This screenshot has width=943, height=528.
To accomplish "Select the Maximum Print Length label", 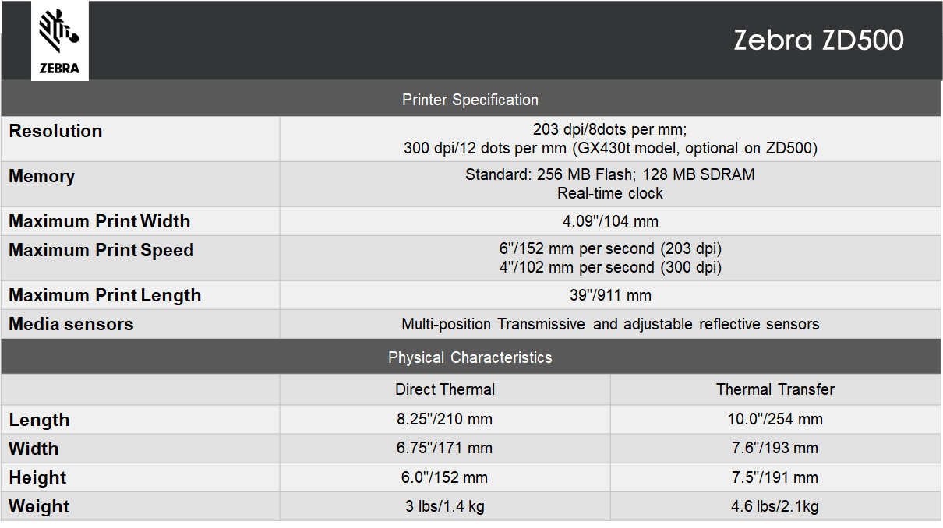I will (105, 295).
